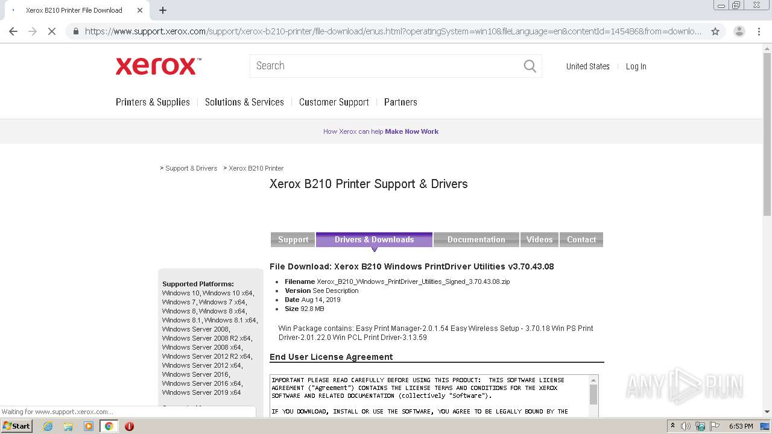The width and height of the screenshot is (772, 434).
Task: Click the browser address bar URL
Action: coord(393,31)
